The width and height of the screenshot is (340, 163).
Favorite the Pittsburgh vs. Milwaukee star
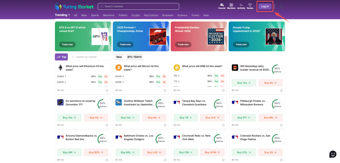click(281, 125)
